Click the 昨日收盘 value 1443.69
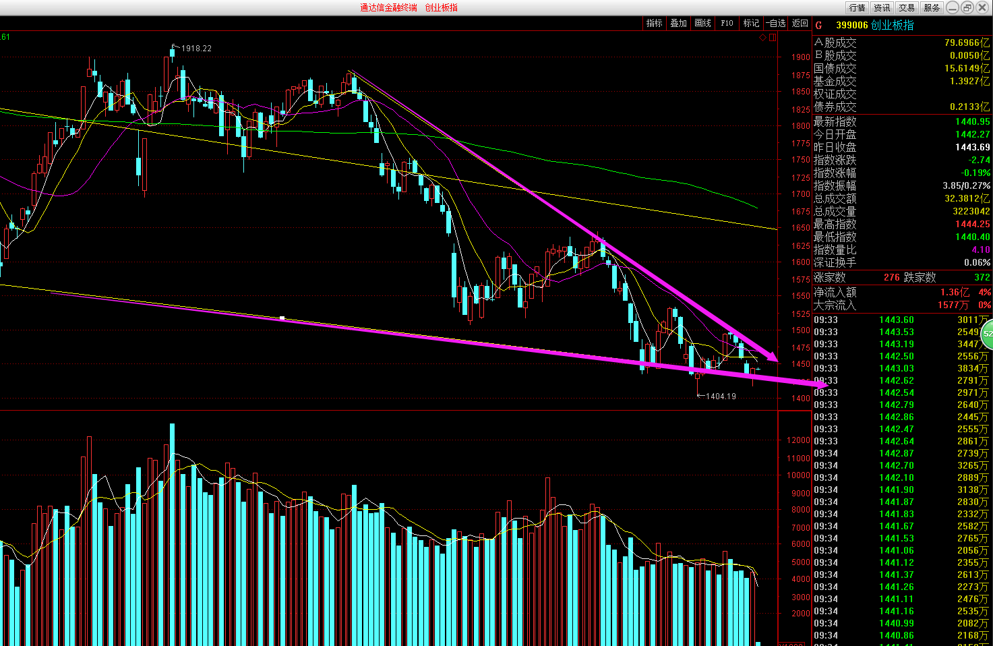993x646 pixels. [973, 147]
